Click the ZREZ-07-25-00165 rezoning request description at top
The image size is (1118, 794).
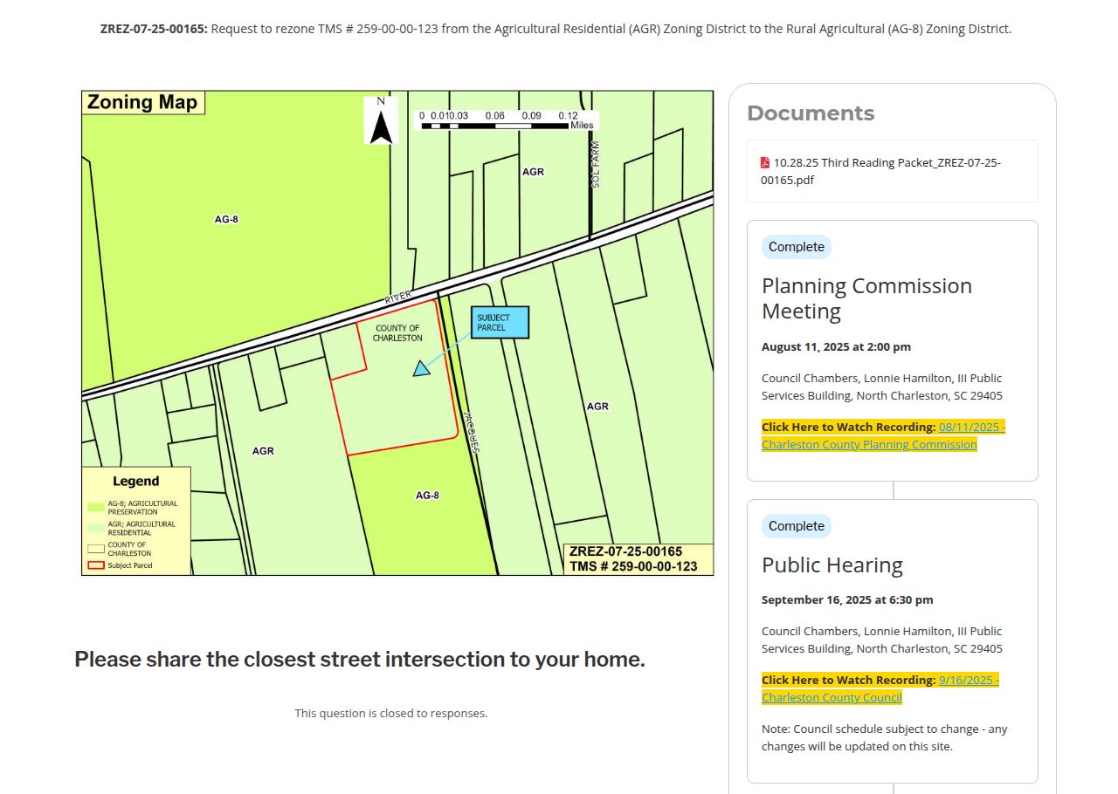(556, 29)
